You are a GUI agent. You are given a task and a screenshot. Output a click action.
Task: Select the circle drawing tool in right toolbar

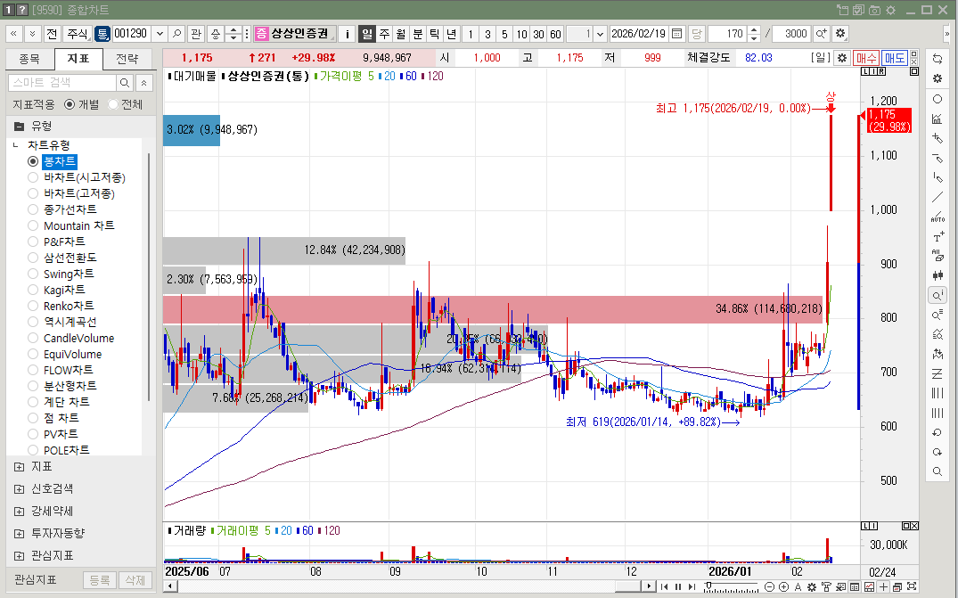click(938, 99)
